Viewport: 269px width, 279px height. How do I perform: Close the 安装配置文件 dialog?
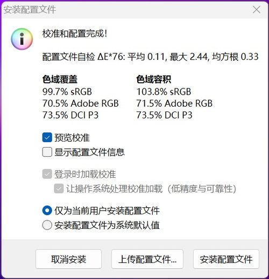coord(257,10)
